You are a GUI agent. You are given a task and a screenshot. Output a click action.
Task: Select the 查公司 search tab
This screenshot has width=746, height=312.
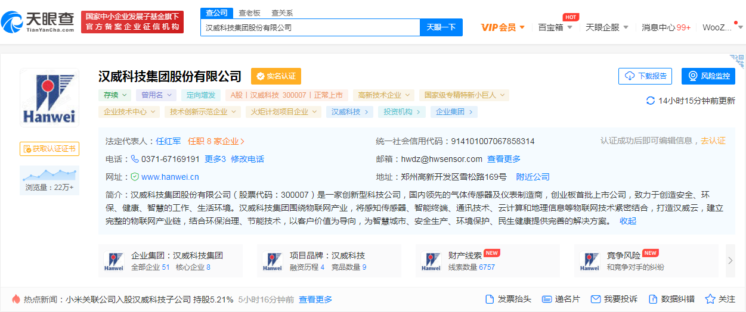(216, 13)
